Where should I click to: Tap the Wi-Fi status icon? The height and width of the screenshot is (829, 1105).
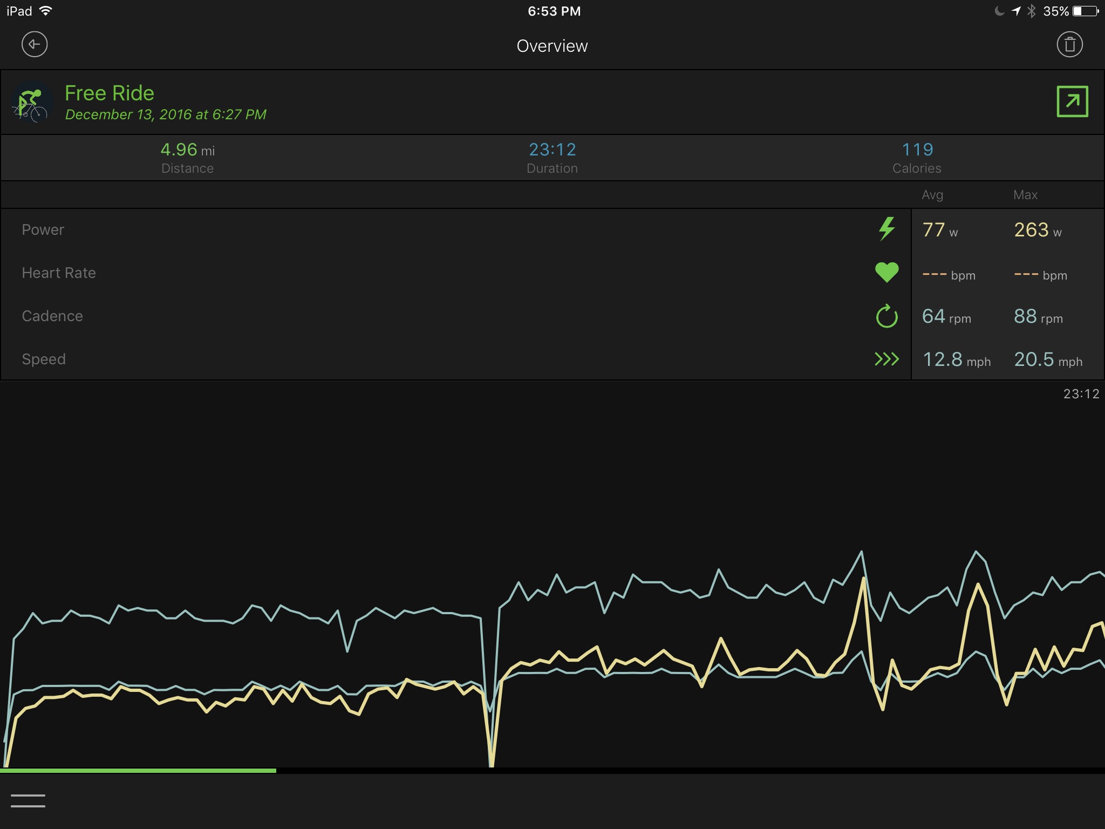click(x=46, y=11)
